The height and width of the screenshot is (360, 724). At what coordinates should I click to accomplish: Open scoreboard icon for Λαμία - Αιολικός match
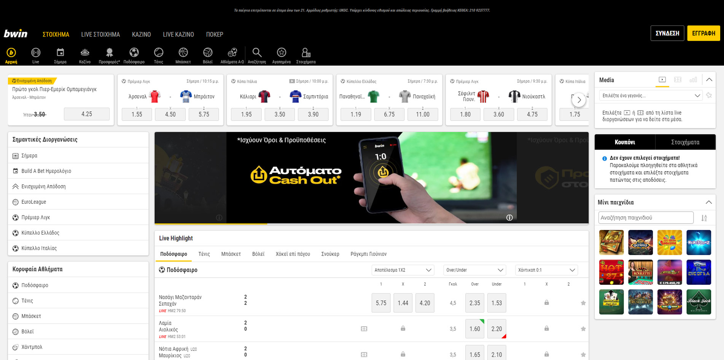tap(364, 329)
